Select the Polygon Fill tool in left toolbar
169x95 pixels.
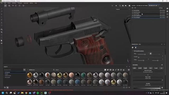coord(2,17)
